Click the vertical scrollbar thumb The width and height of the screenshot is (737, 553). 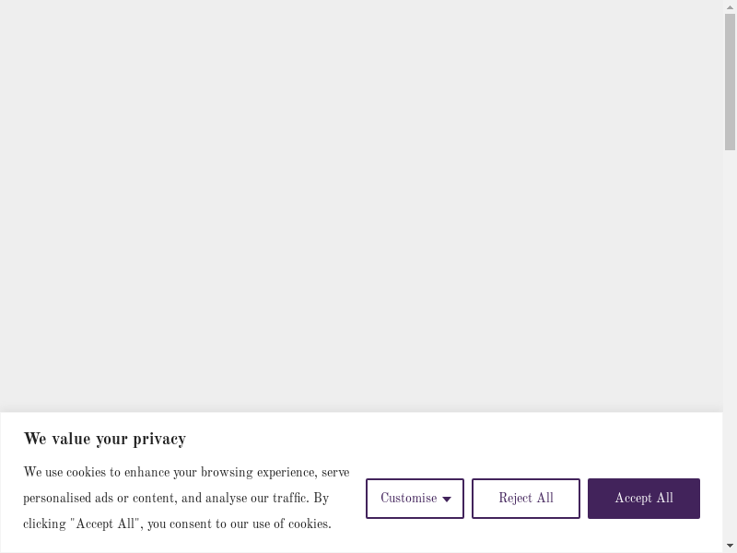tap(730, 81)
